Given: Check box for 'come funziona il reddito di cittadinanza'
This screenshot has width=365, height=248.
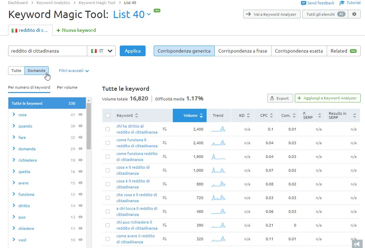Looking at the screenshot, I should click(x=108, y=143).
